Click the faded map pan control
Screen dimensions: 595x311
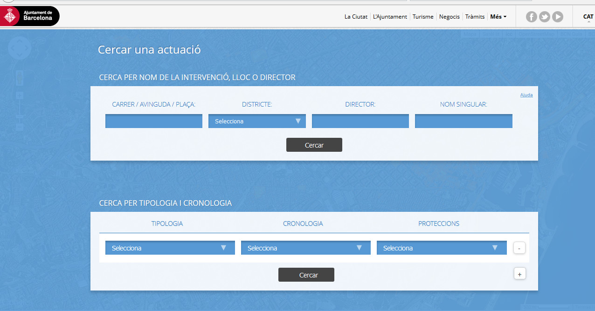(20, 47)
